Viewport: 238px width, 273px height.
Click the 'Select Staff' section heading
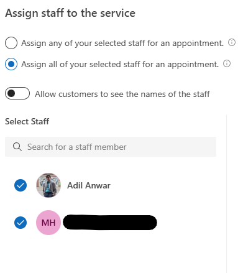pos(27,121)
